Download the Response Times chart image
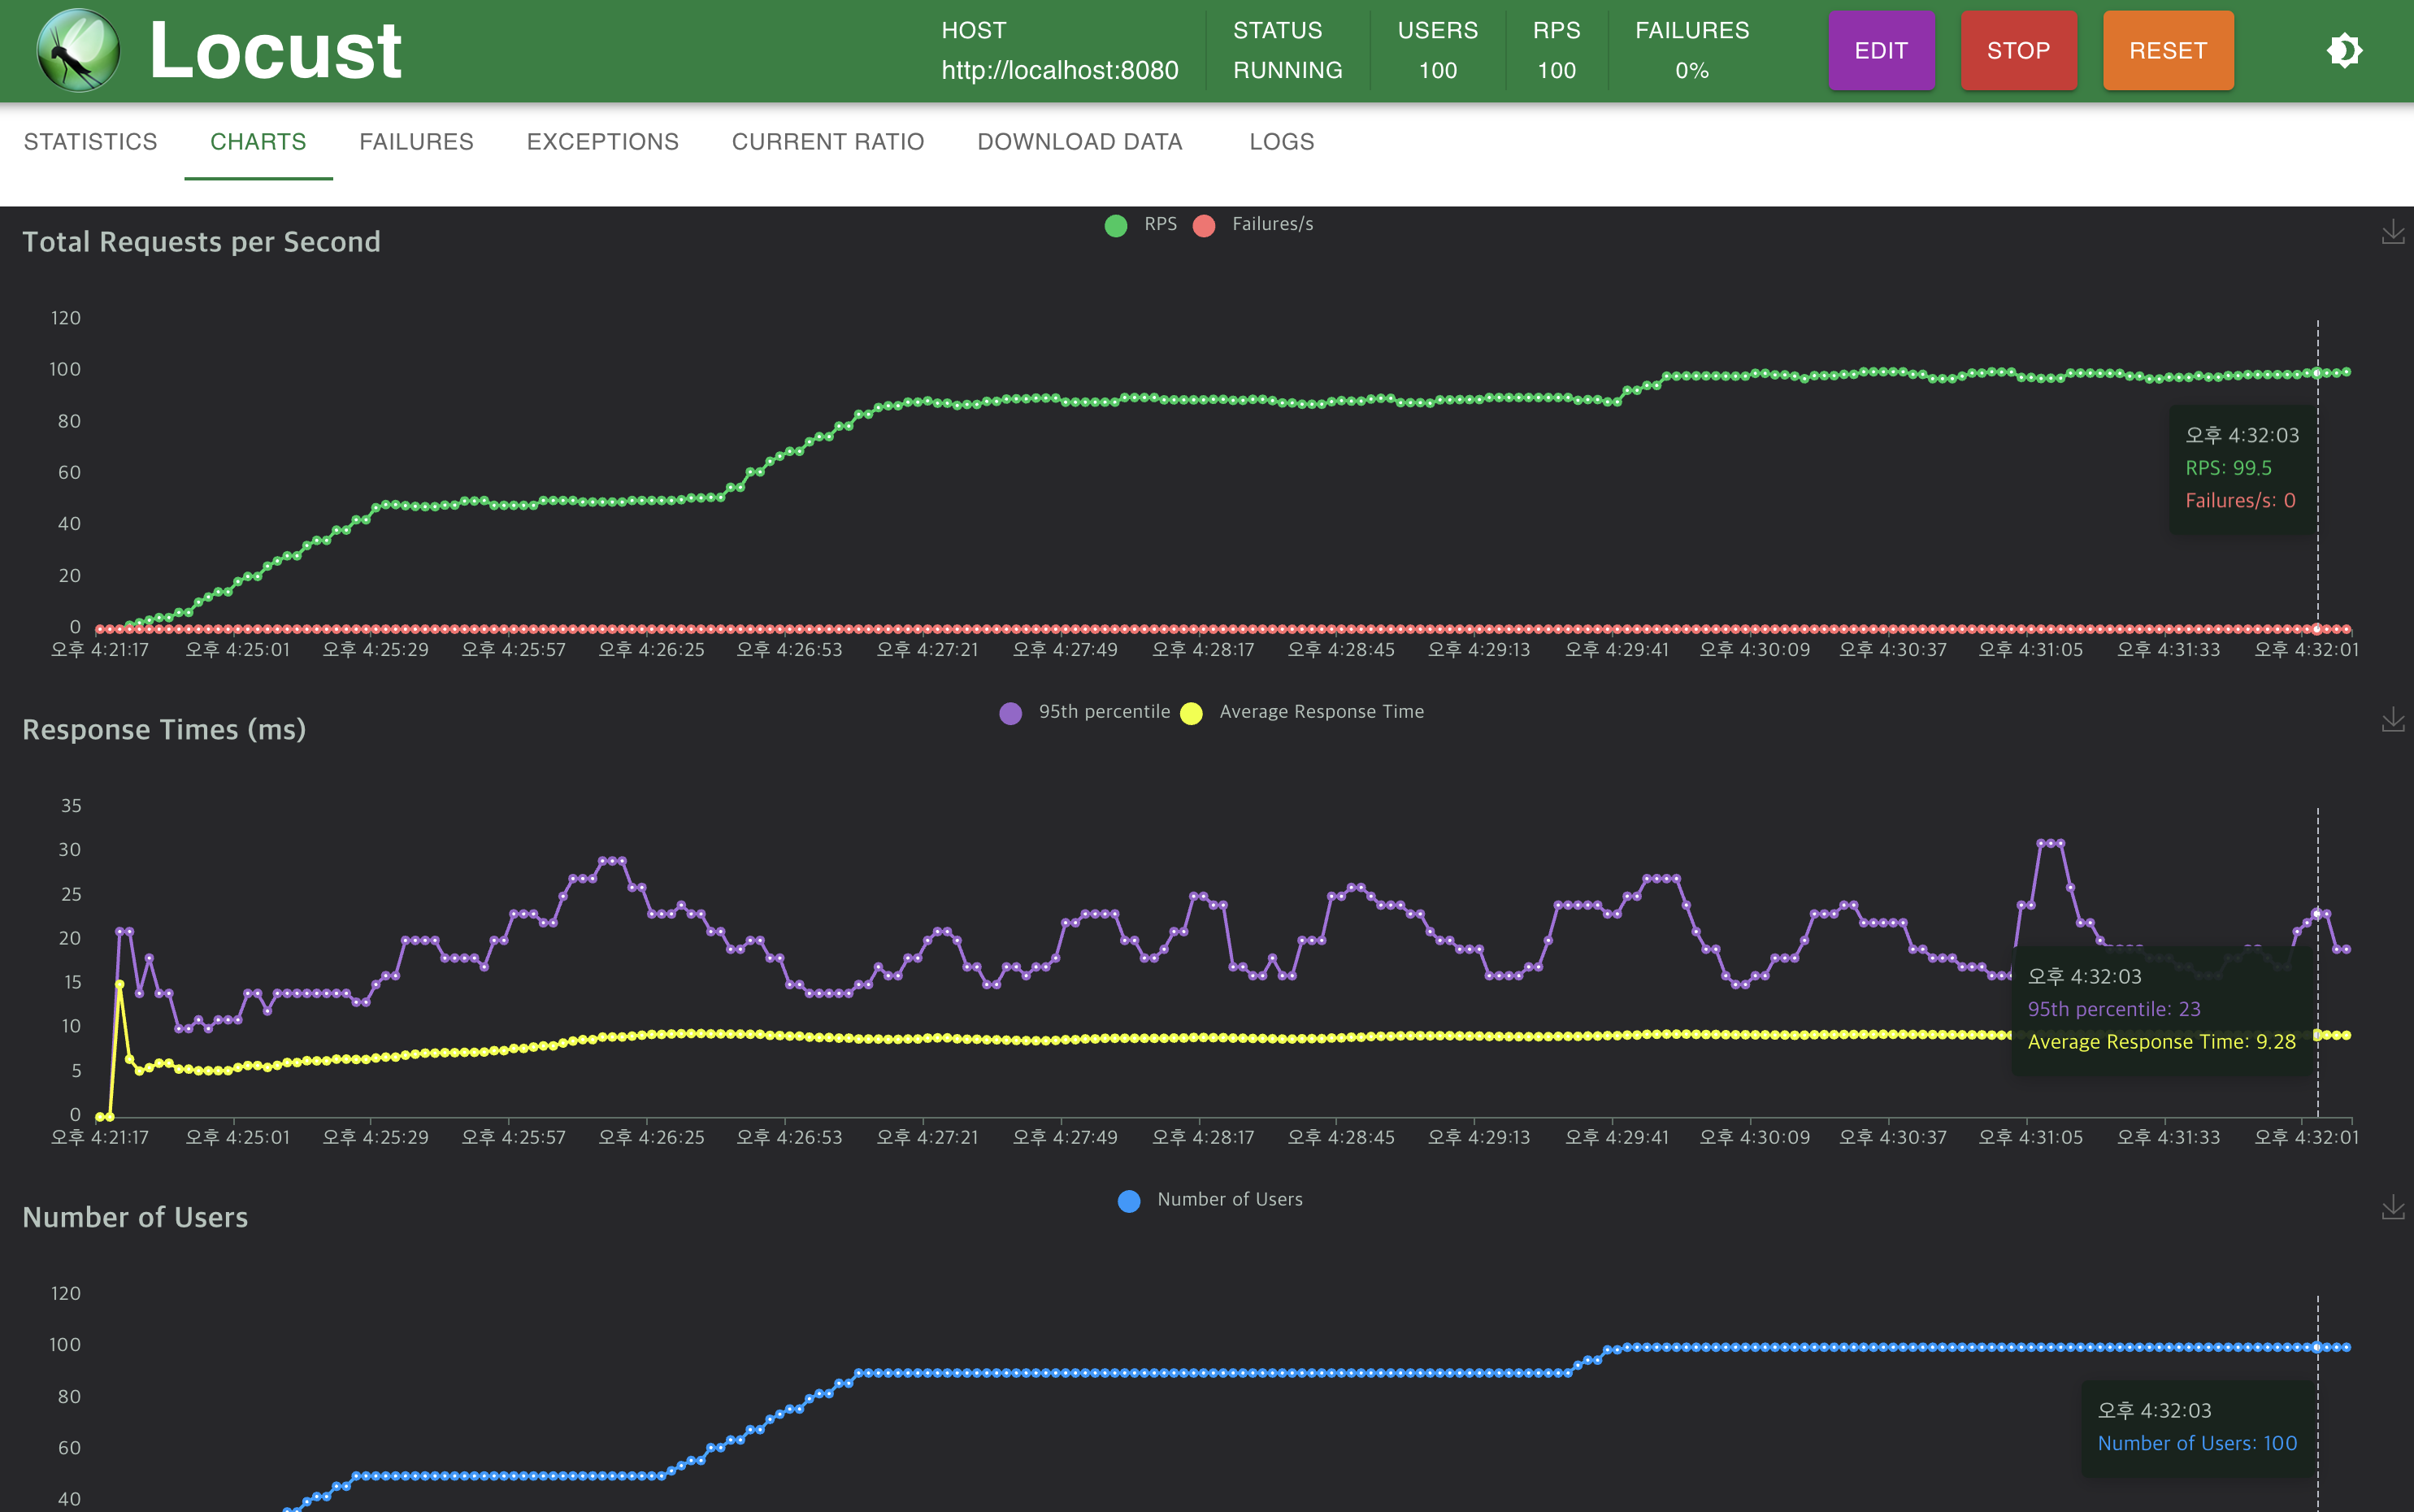Image resolution: width=2414 pixels, height=1512 pixels. point(2393,719)
